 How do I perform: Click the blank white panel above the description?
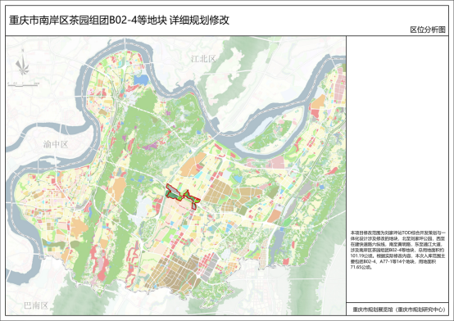pyautogui.click(x=397, y=132)
